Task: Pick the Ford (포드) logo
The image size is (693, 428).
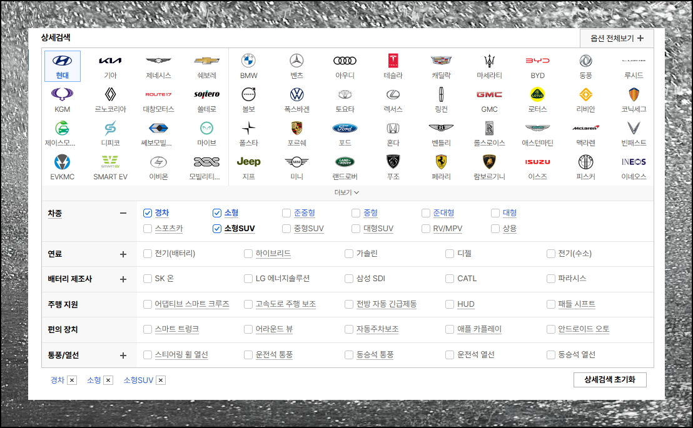Action: pyautogui.click(x=345, y=128)
